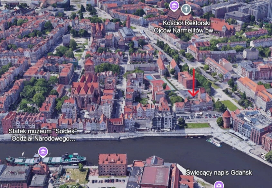Image resolution: width=272 pixels, height=188 pixels.
Task: Click the purple camera pin below Świecący napis
Action: pyautogui.click(x=219, y=184)
